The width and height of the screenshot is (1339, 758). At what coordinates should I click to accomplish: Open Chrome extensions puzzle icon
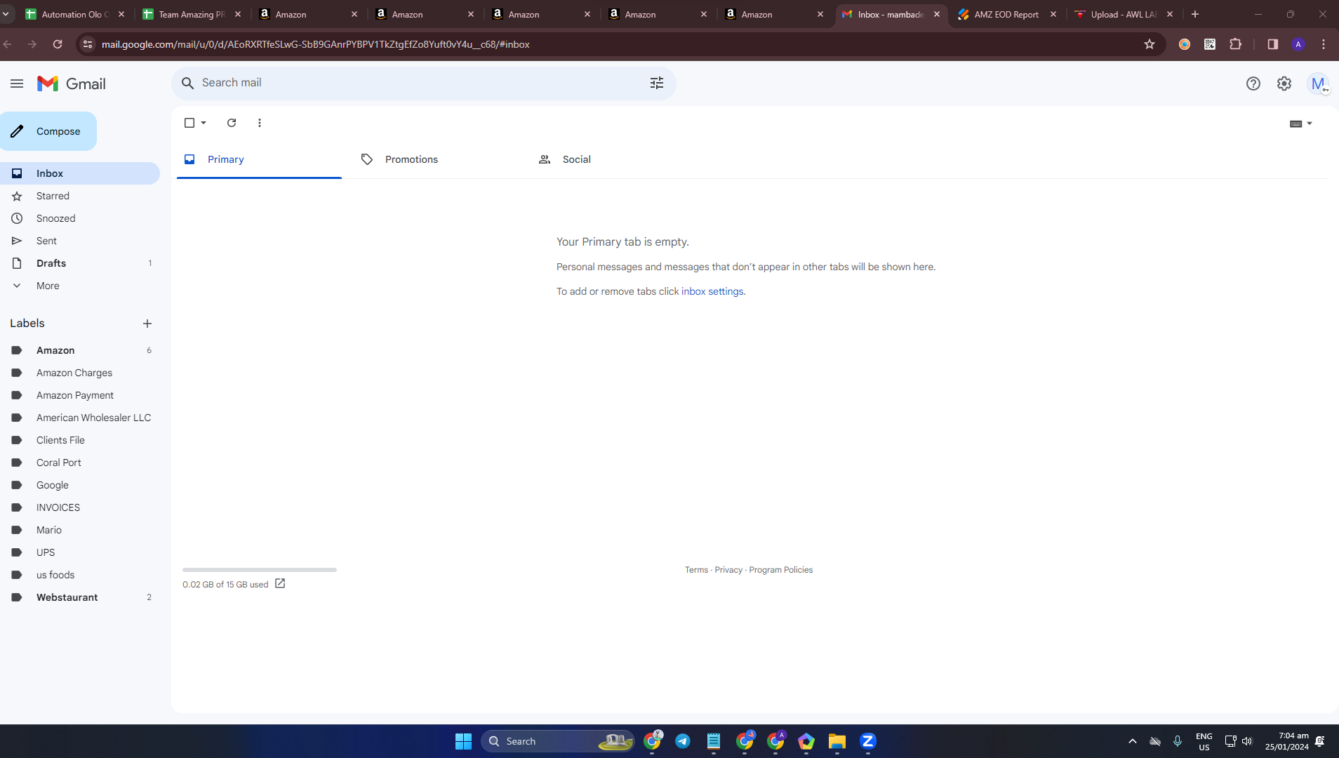tap(1236, 44)
